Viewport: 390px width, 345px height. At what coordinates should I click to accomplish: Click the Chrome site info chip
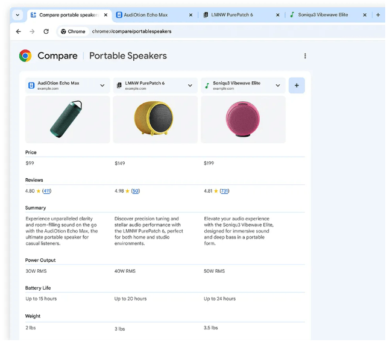pos(73,31)
